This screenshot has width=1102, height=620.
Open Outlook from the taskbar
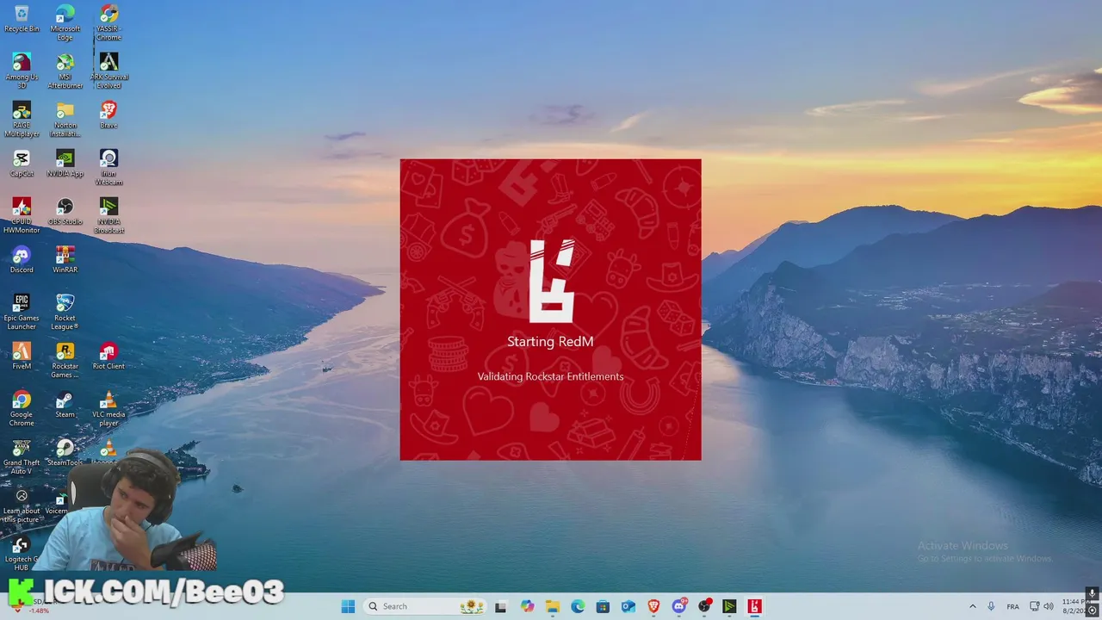coord(628,606)
